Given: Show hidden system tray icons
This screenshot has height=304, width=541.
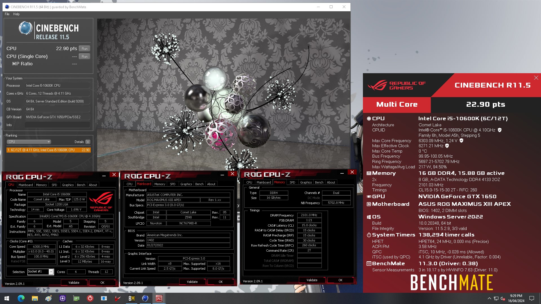Looking at the screenshot, I should point(489,298).
